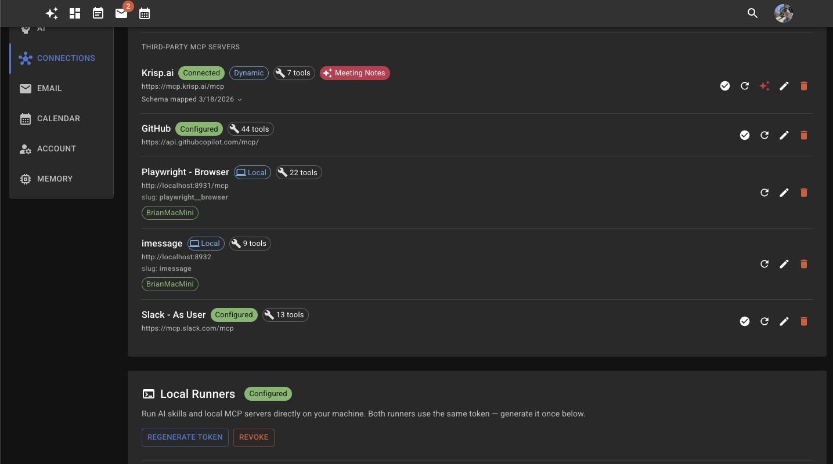Edit the Krisp.ai server
Screen dimensions: 833x464
(784, 86)
